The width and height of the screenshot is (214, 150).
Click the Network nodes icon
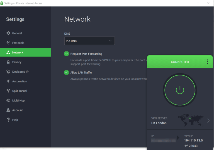click(8, 52)
